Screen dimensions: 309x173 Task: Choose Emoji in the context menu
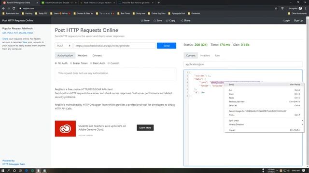tap(264, 85)
